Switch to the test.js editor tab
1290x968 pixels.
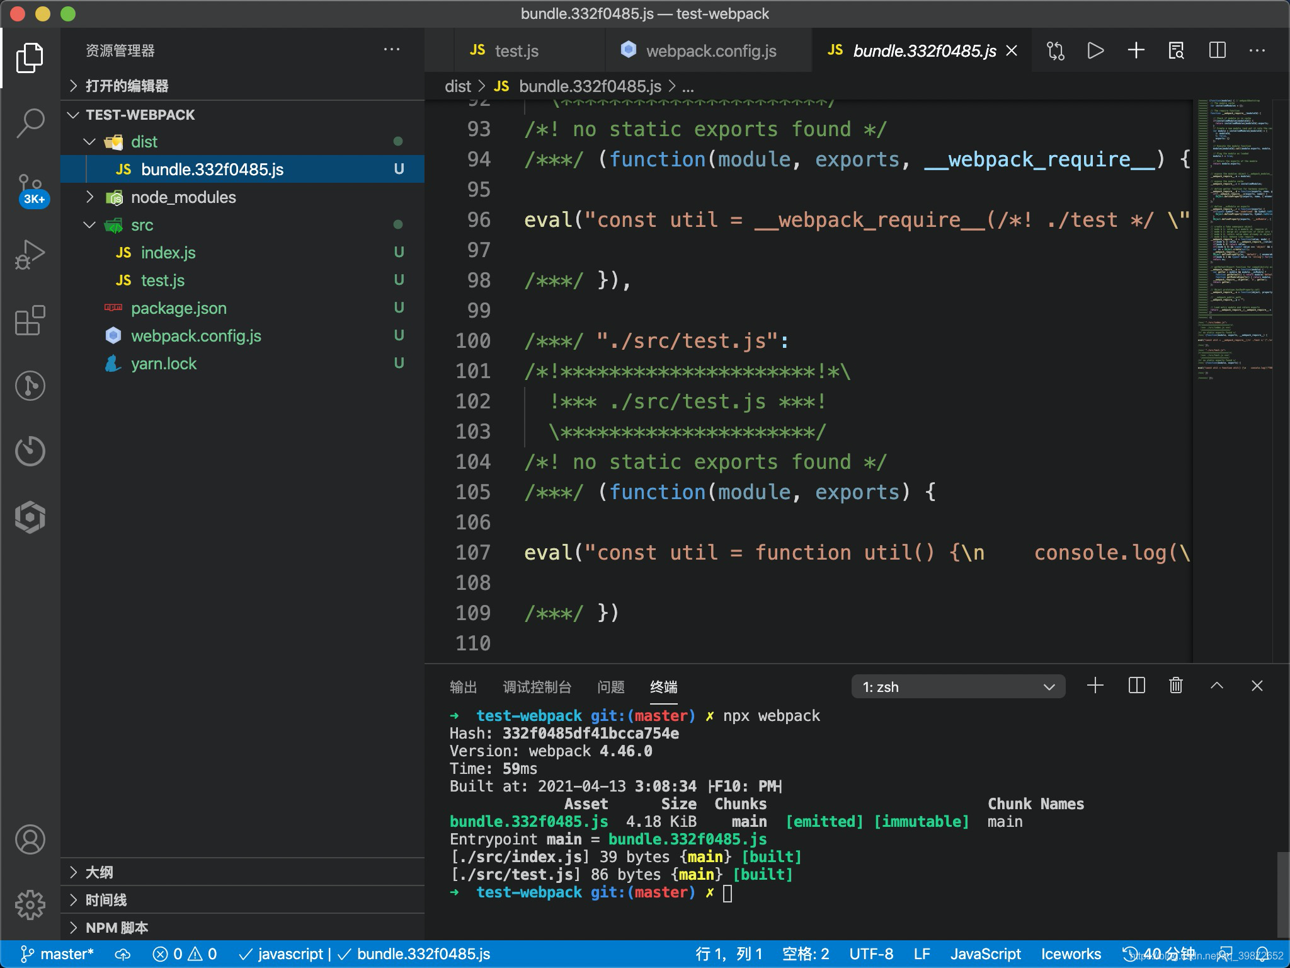click(x=529, y=50)
